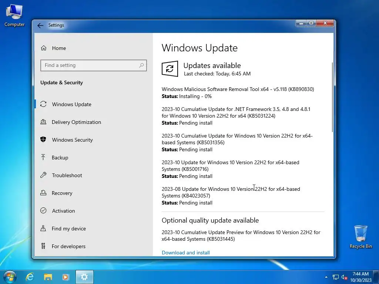This screenshot has width=379, height=284.
Task: Open Activation settings
Action: point(63,211)
